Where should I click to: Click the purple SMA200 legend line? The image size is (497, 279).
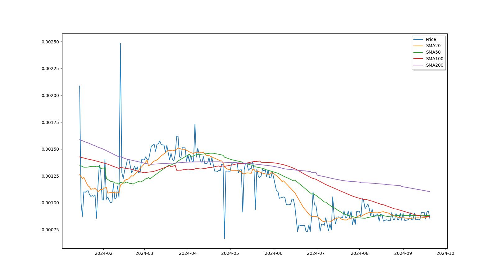418,65
